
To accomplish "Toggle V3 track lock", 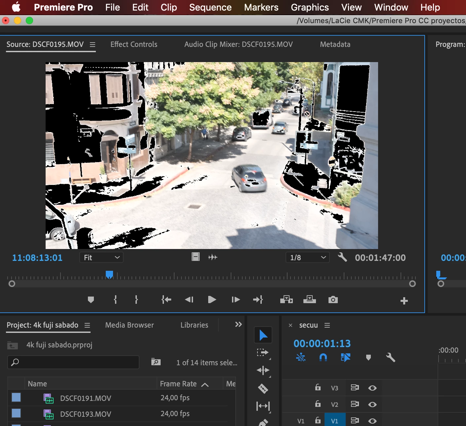I will coord(318,387).
